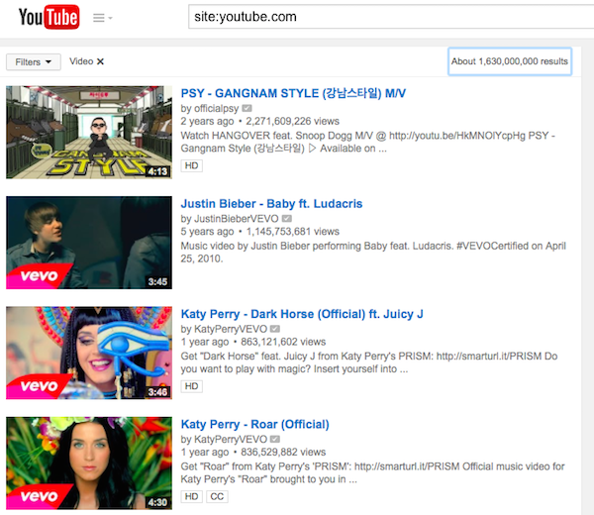Click the YouTube logo

click(x=49, y=17)
